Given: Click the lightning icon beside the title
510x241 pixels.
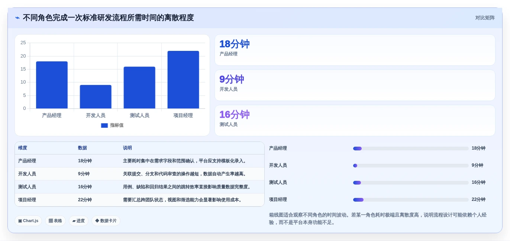Looking at the screenshot, I should [x=17, y=18].
